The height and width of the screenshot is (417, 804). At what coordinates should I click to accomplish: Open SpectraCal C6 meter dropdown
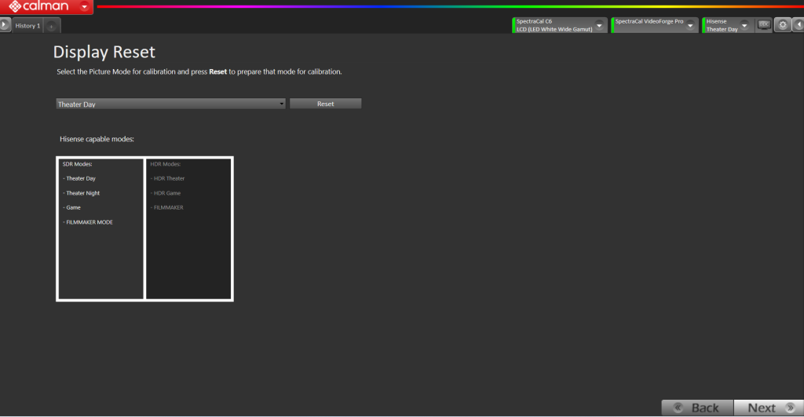pyautogui.click(x=600, y=25)
